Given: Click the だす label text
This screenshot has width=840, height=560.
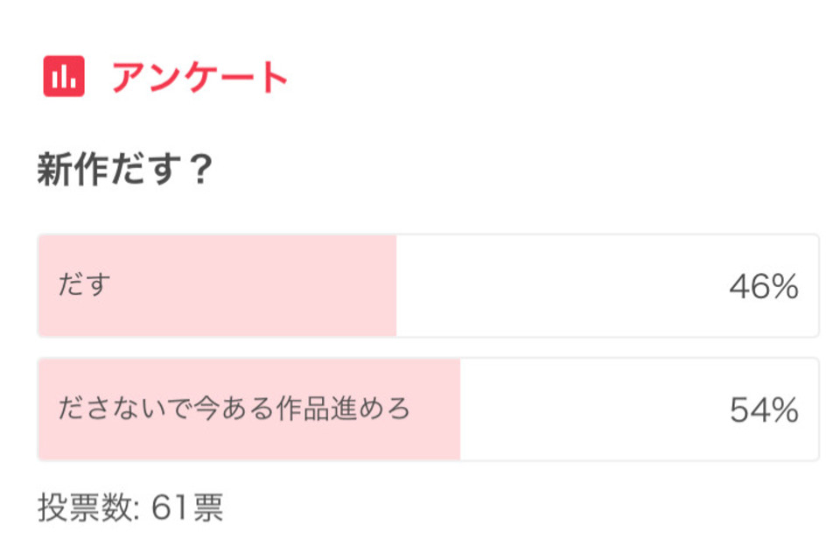Looking at the screenshot, I should point(84,284).
